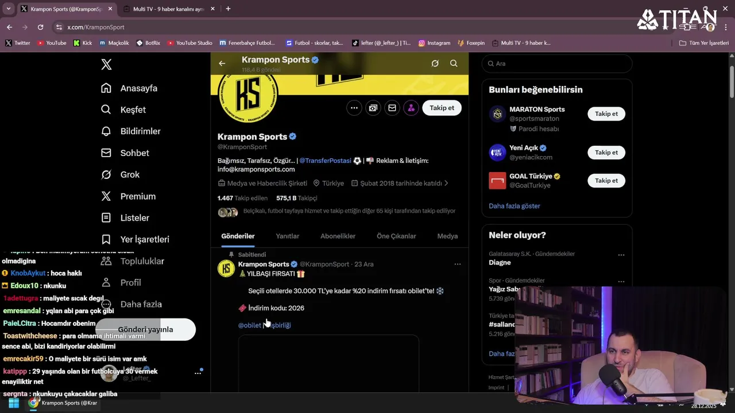The height and width of the screenshot is (413, 735).
Task: Send direct message to Krampon Sports
Action: click(x=392, y=108)
